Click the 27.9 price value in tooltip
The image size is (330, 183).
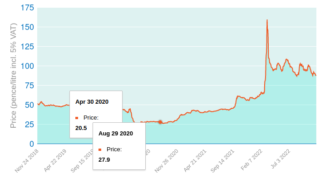pyautogui.click(x=104, y=159)
